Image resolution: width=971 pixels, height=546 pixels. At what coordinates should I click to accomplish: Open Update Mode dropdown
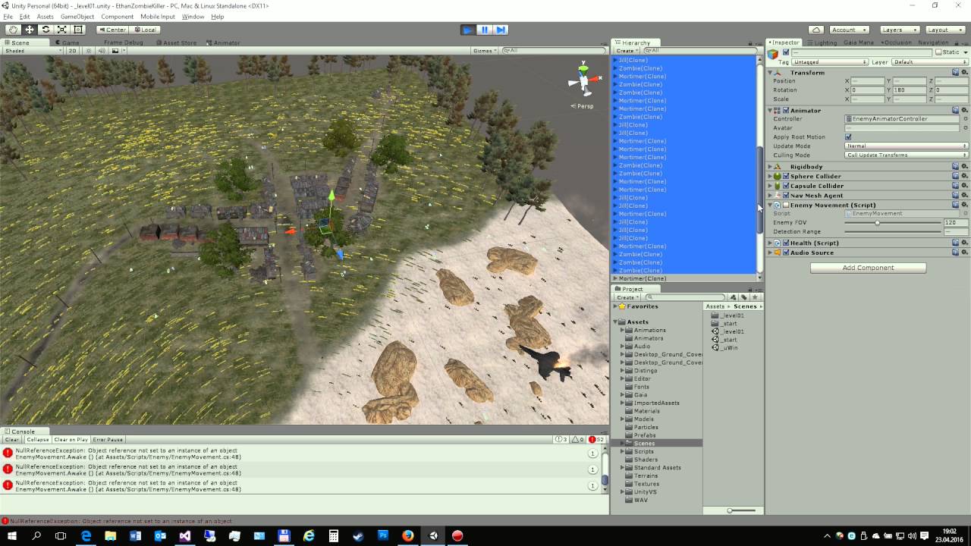click(x=907, y=146)
